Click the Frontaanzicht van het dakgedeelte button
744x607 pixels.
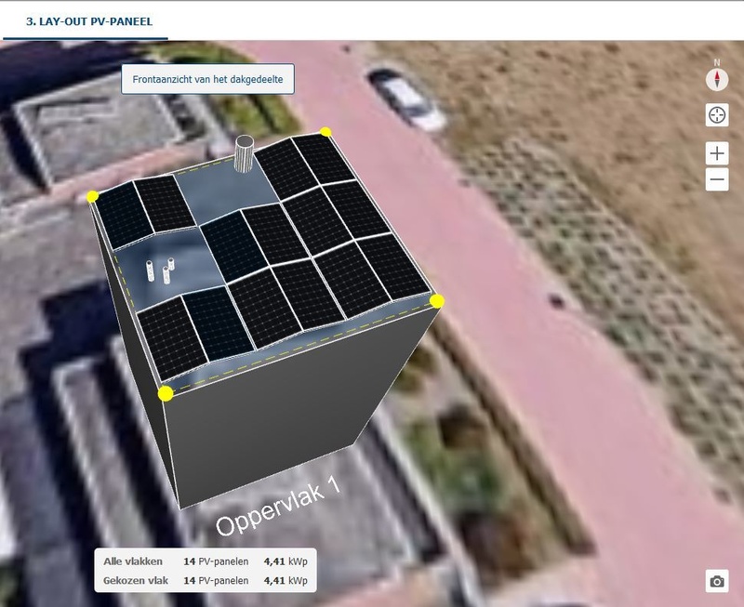point(207,79)
